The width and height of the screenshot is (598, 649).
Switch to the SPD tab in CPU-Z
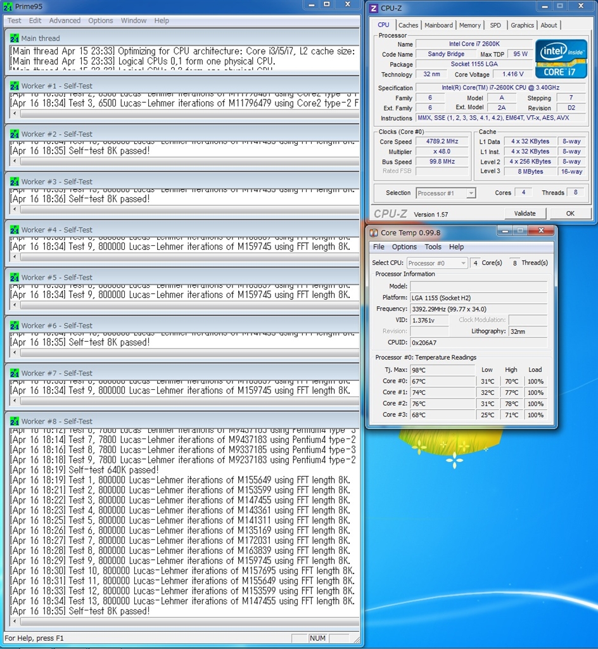(x=495, y=25)
